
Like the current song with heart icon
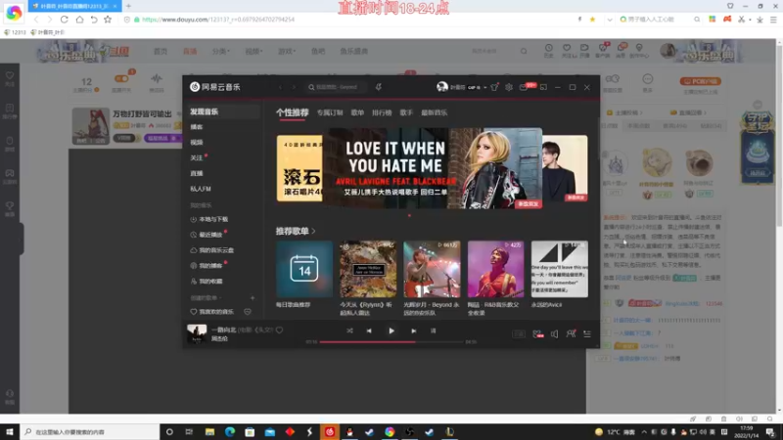[x=279, y=330]
